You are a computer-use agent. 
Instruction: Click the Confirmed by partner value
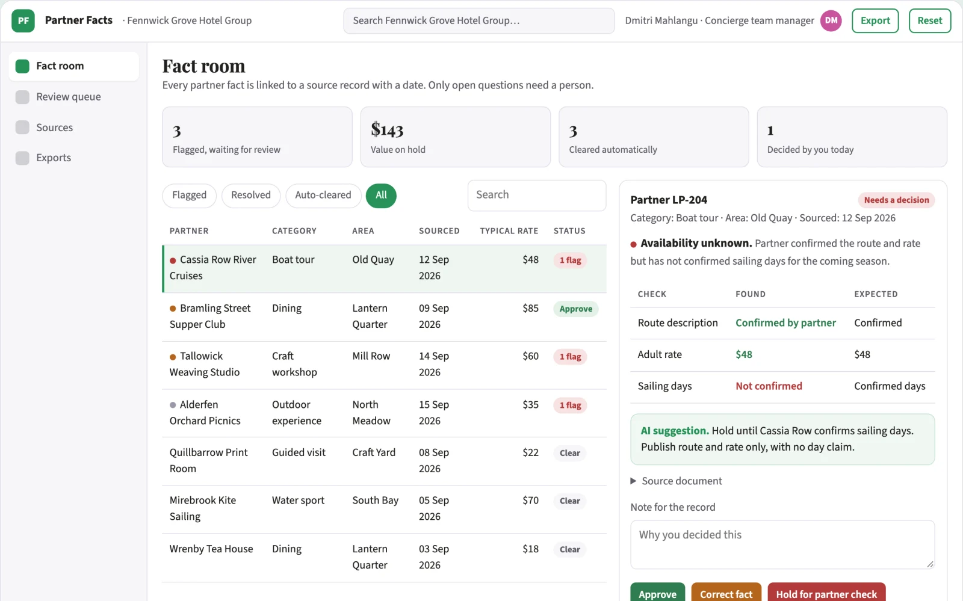coord(785,323)
